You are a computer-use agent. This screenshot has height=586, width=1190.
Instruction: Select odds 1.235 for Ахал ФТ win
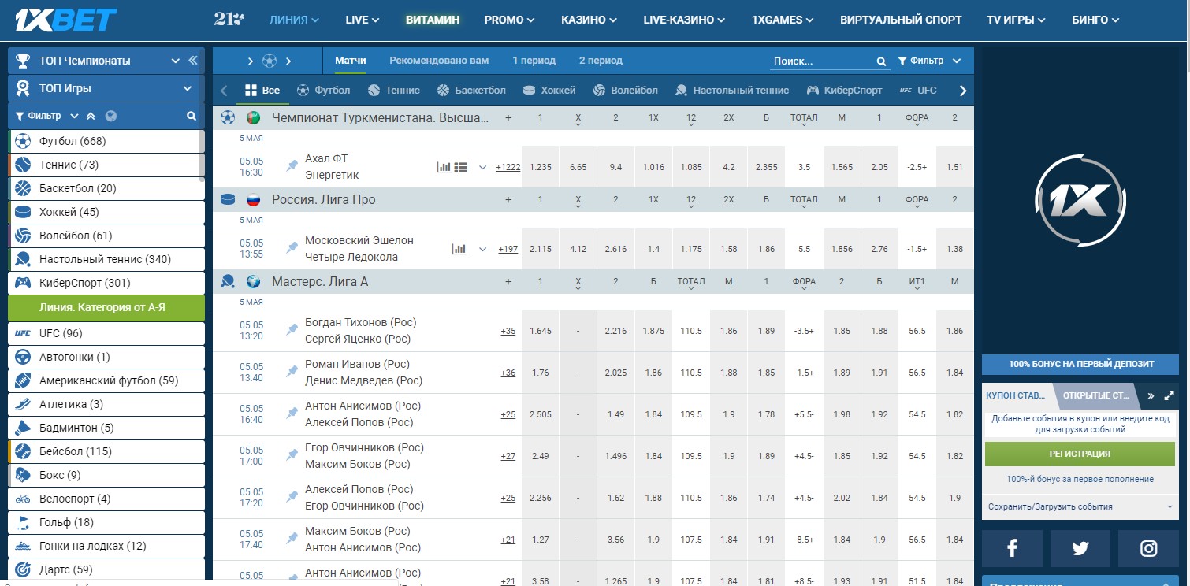(x=541, y=167)
